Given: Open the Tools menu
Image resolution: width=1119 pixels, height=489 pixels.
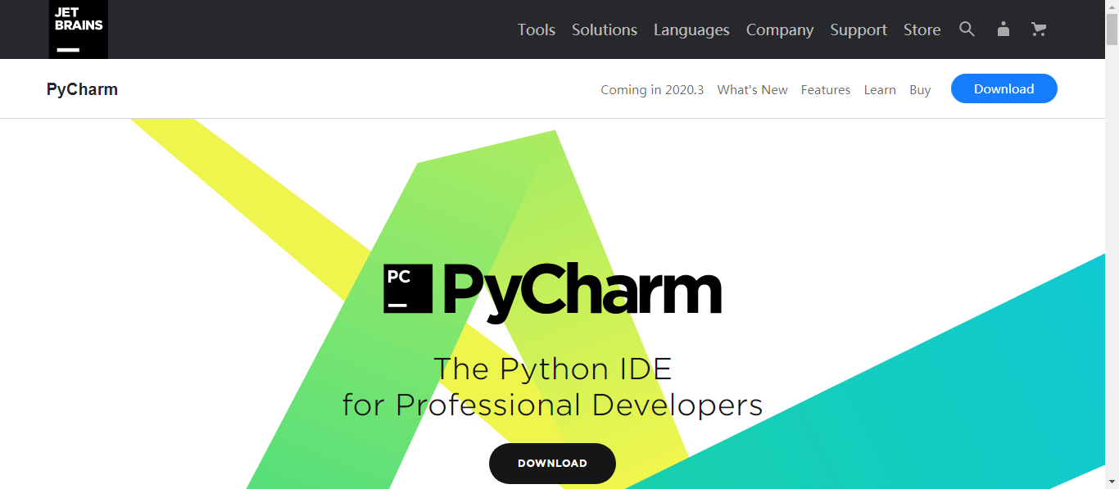Looking at the screenshot, I should pyautogui.click(x=537, y=29).
